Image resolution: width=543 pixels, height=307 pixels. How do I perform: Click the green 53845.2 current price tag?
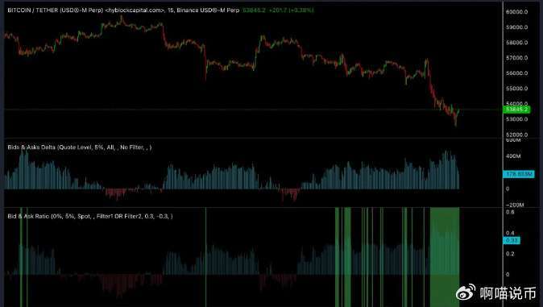516,110
